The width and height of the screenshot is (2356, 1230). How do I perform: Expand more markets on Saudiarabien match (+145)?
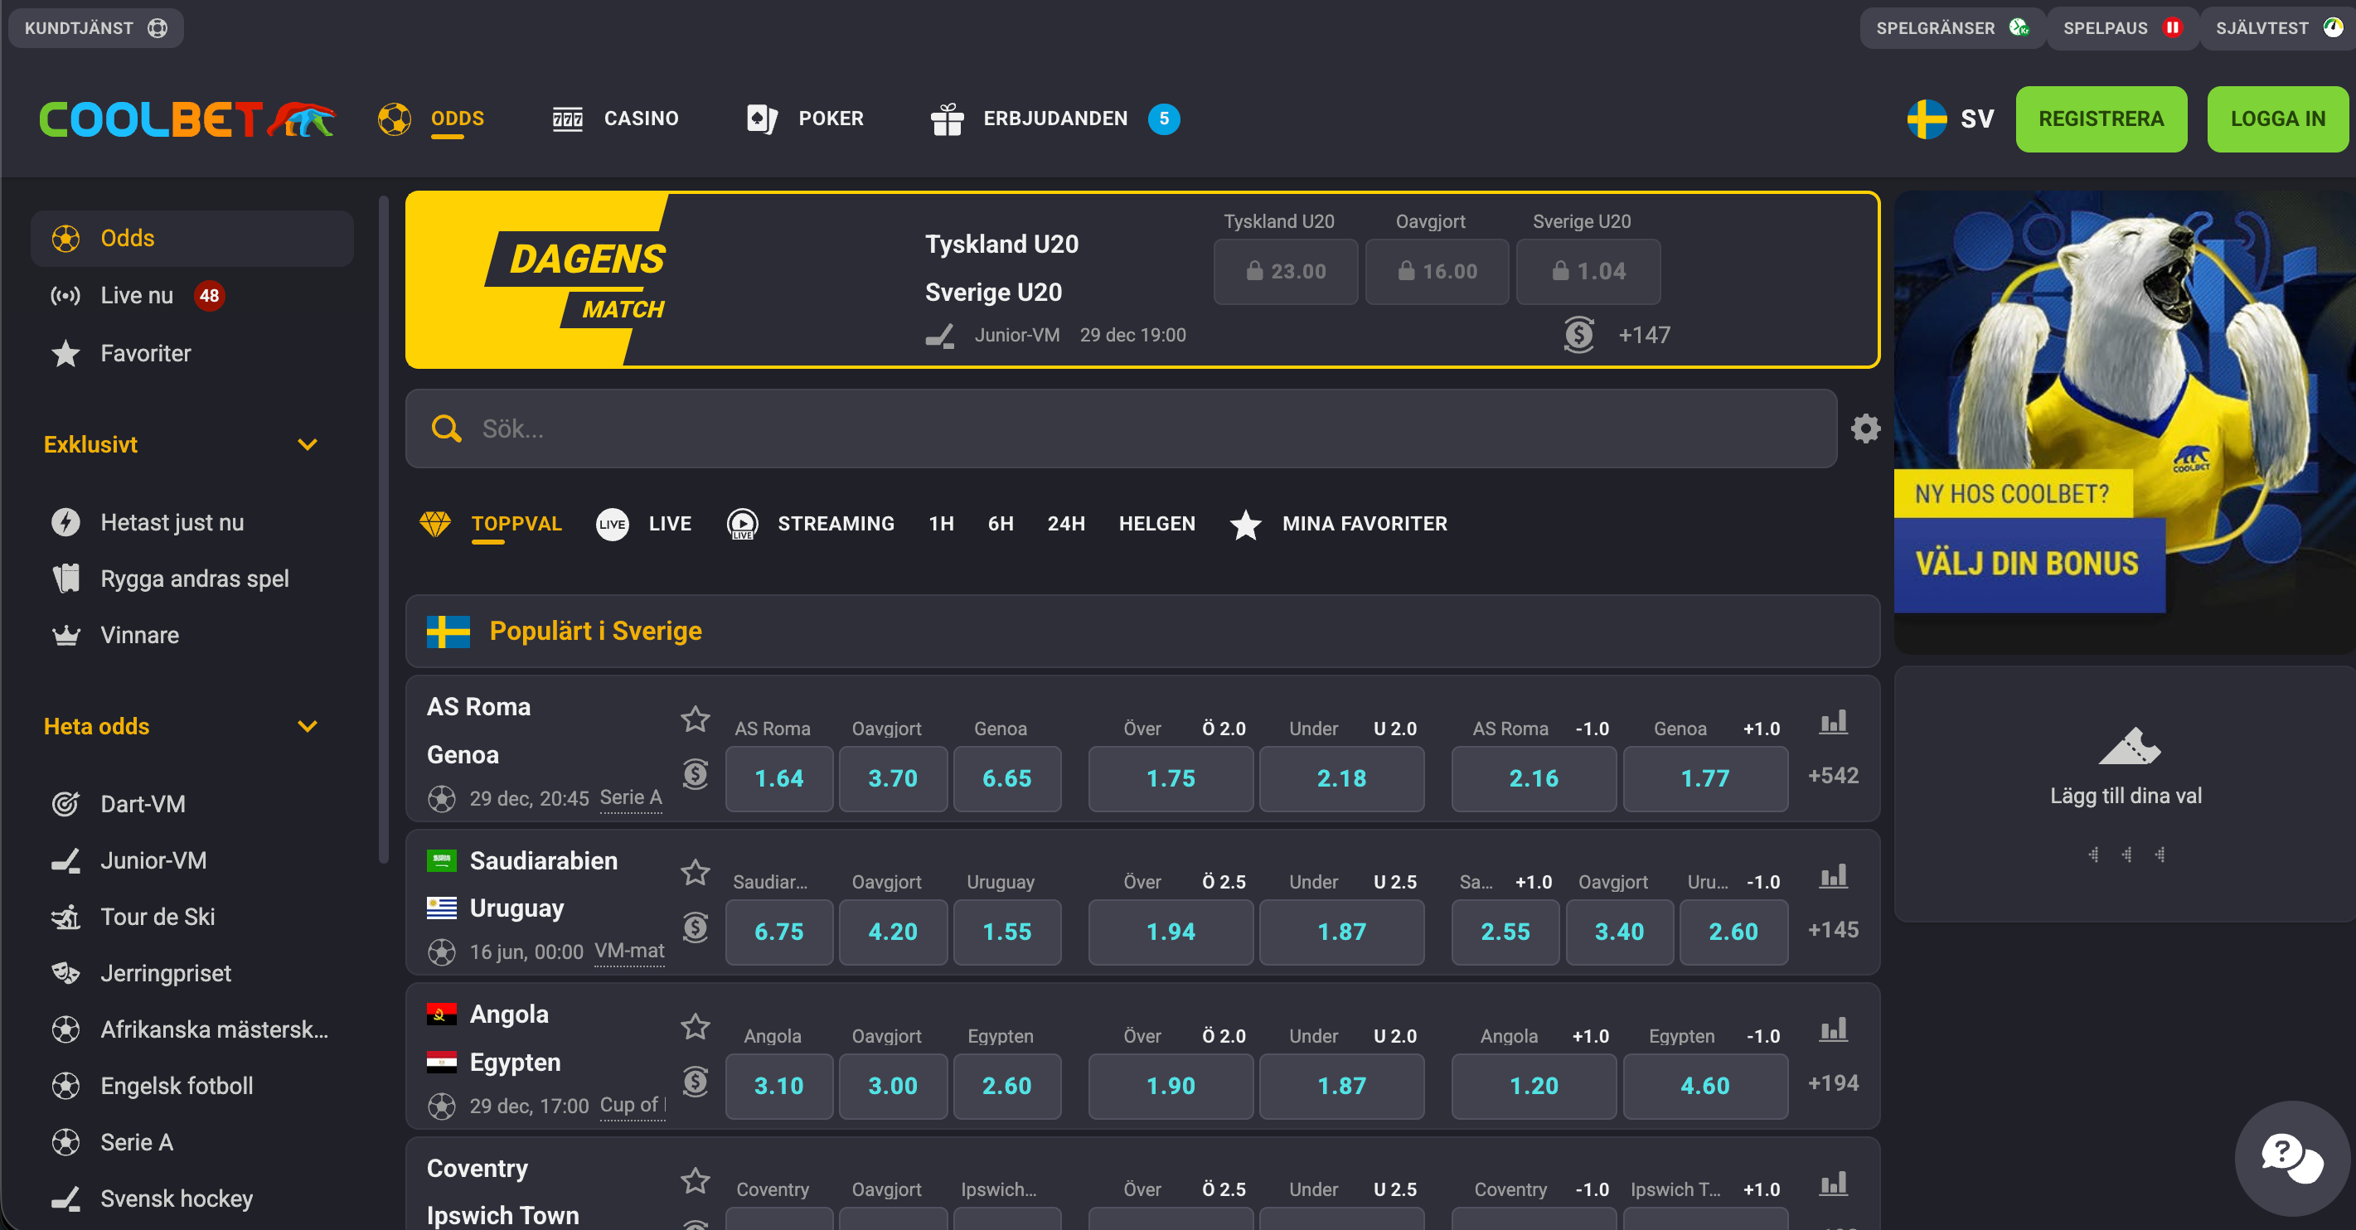[1834, 929]
